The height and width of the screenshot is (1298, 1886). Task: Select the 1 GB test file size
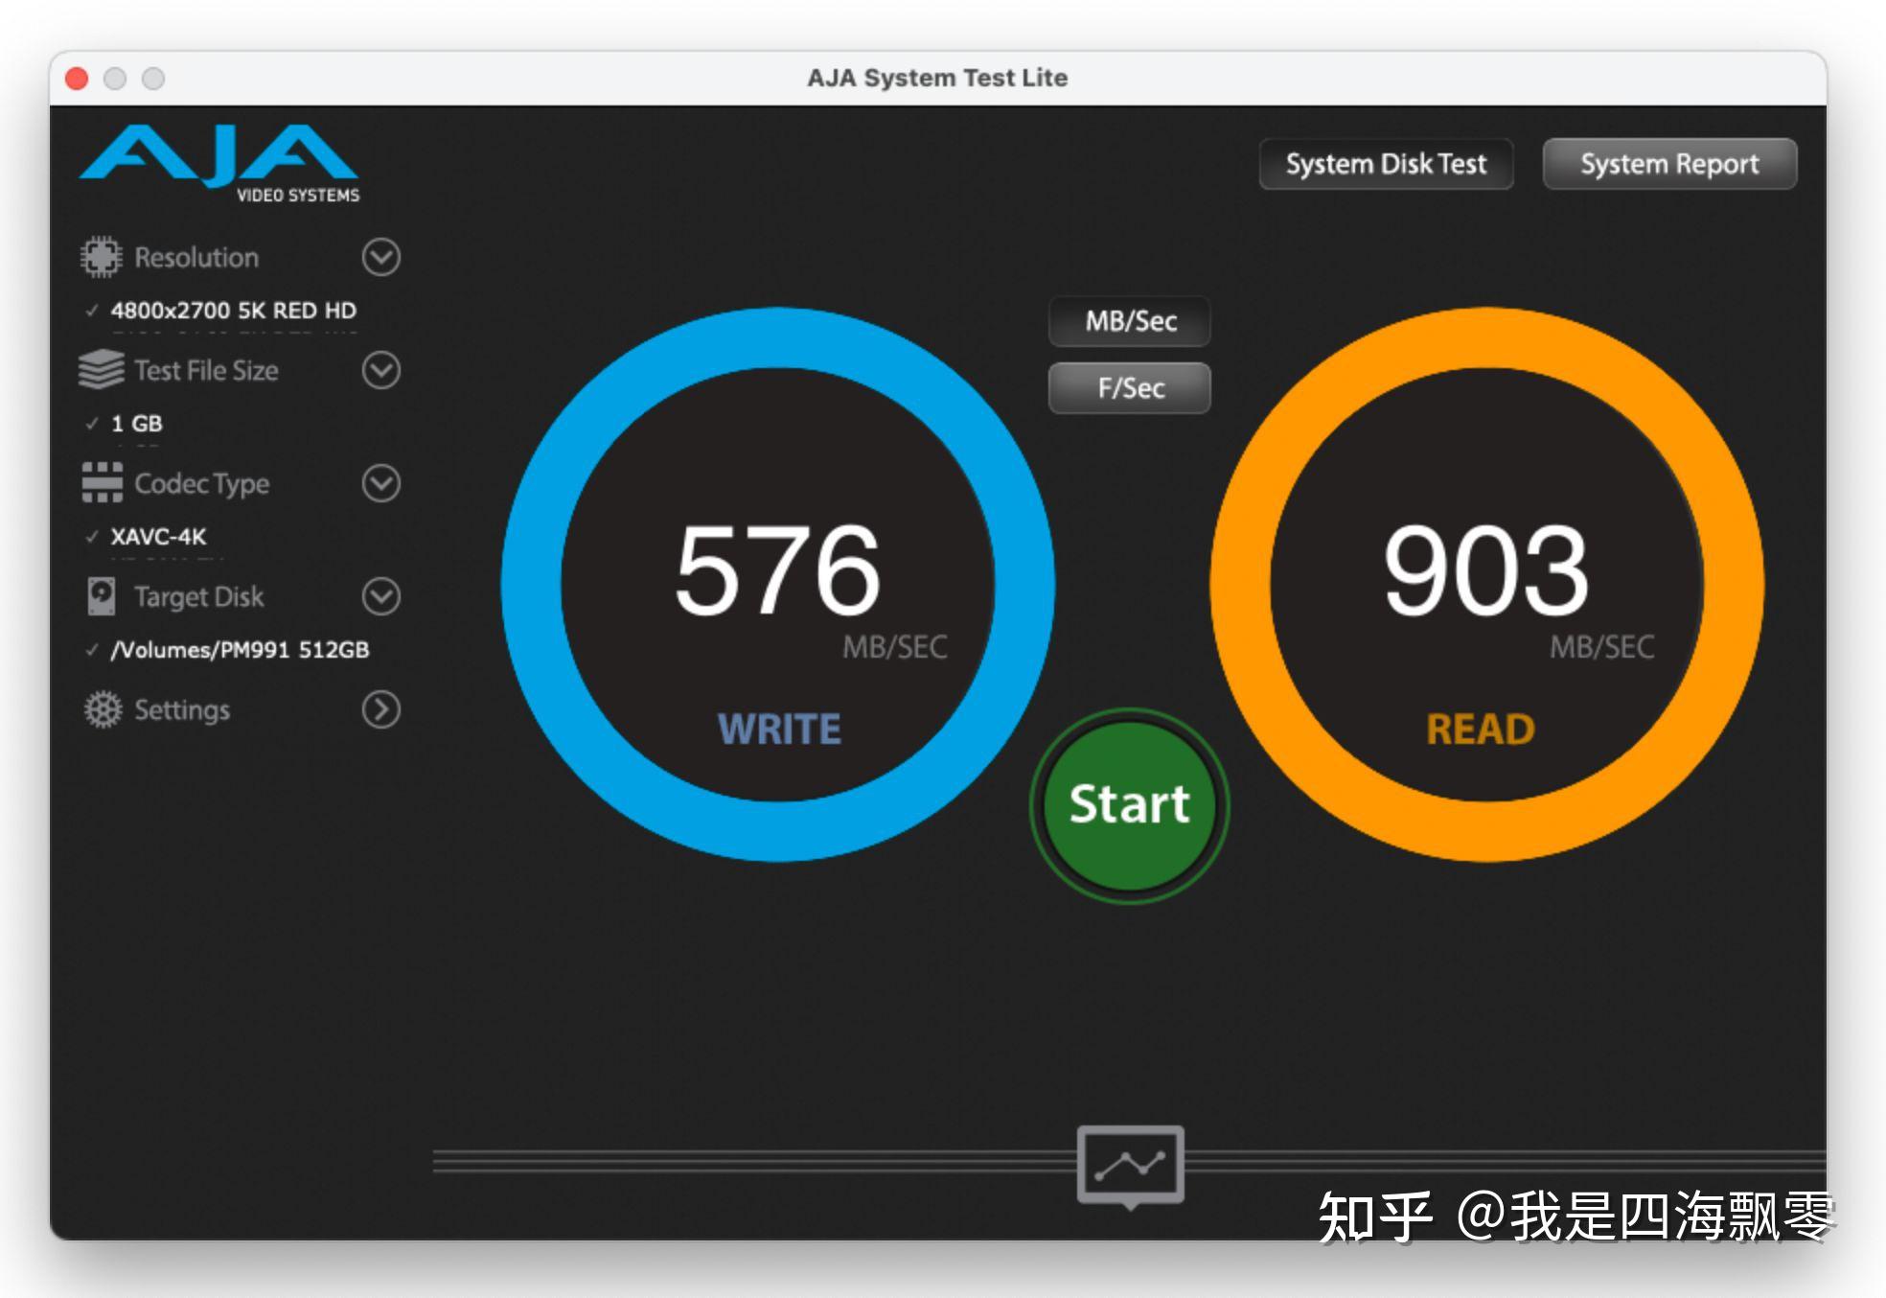[x=135, y=423]
